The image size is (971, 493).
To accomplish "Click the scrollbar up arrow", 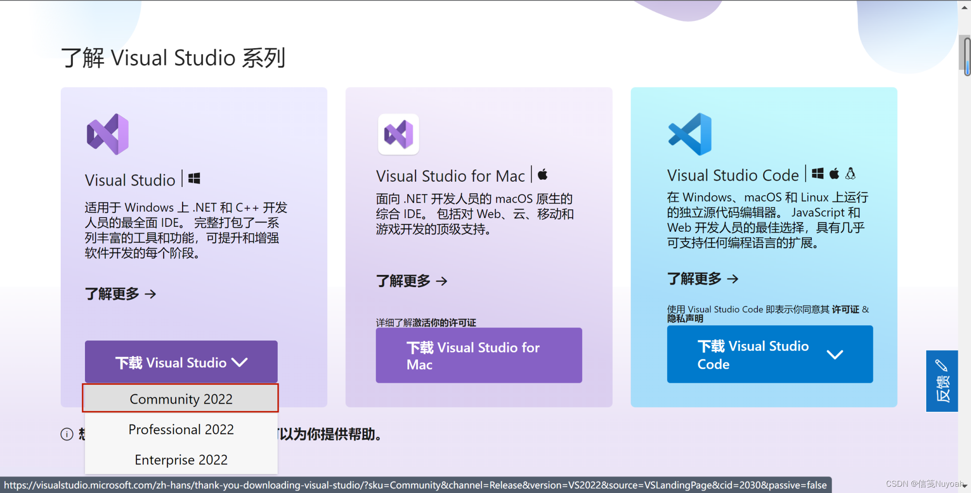I will coord(965,7).
